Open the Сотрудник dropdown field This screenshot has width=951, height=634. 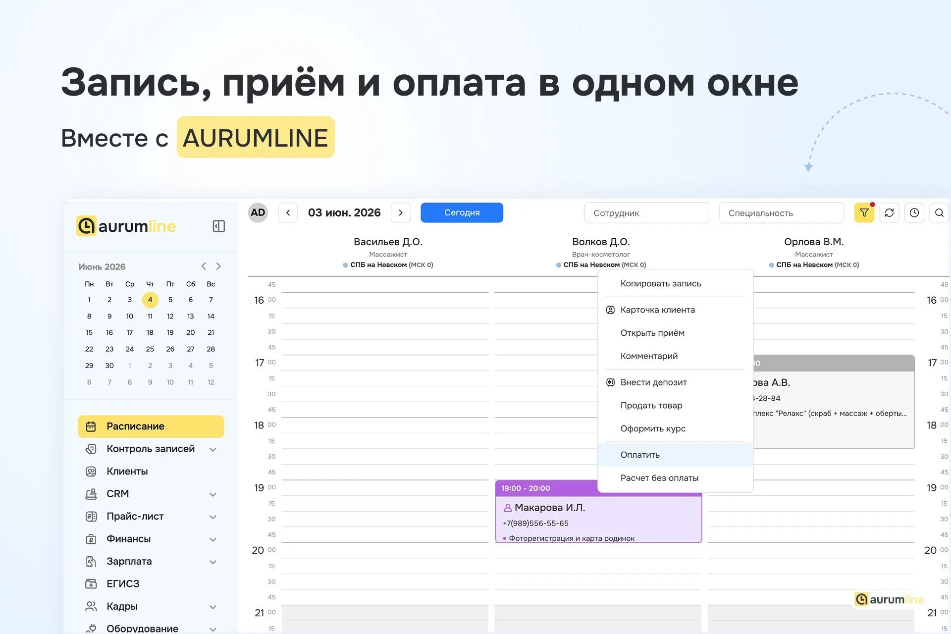[646, 213]
